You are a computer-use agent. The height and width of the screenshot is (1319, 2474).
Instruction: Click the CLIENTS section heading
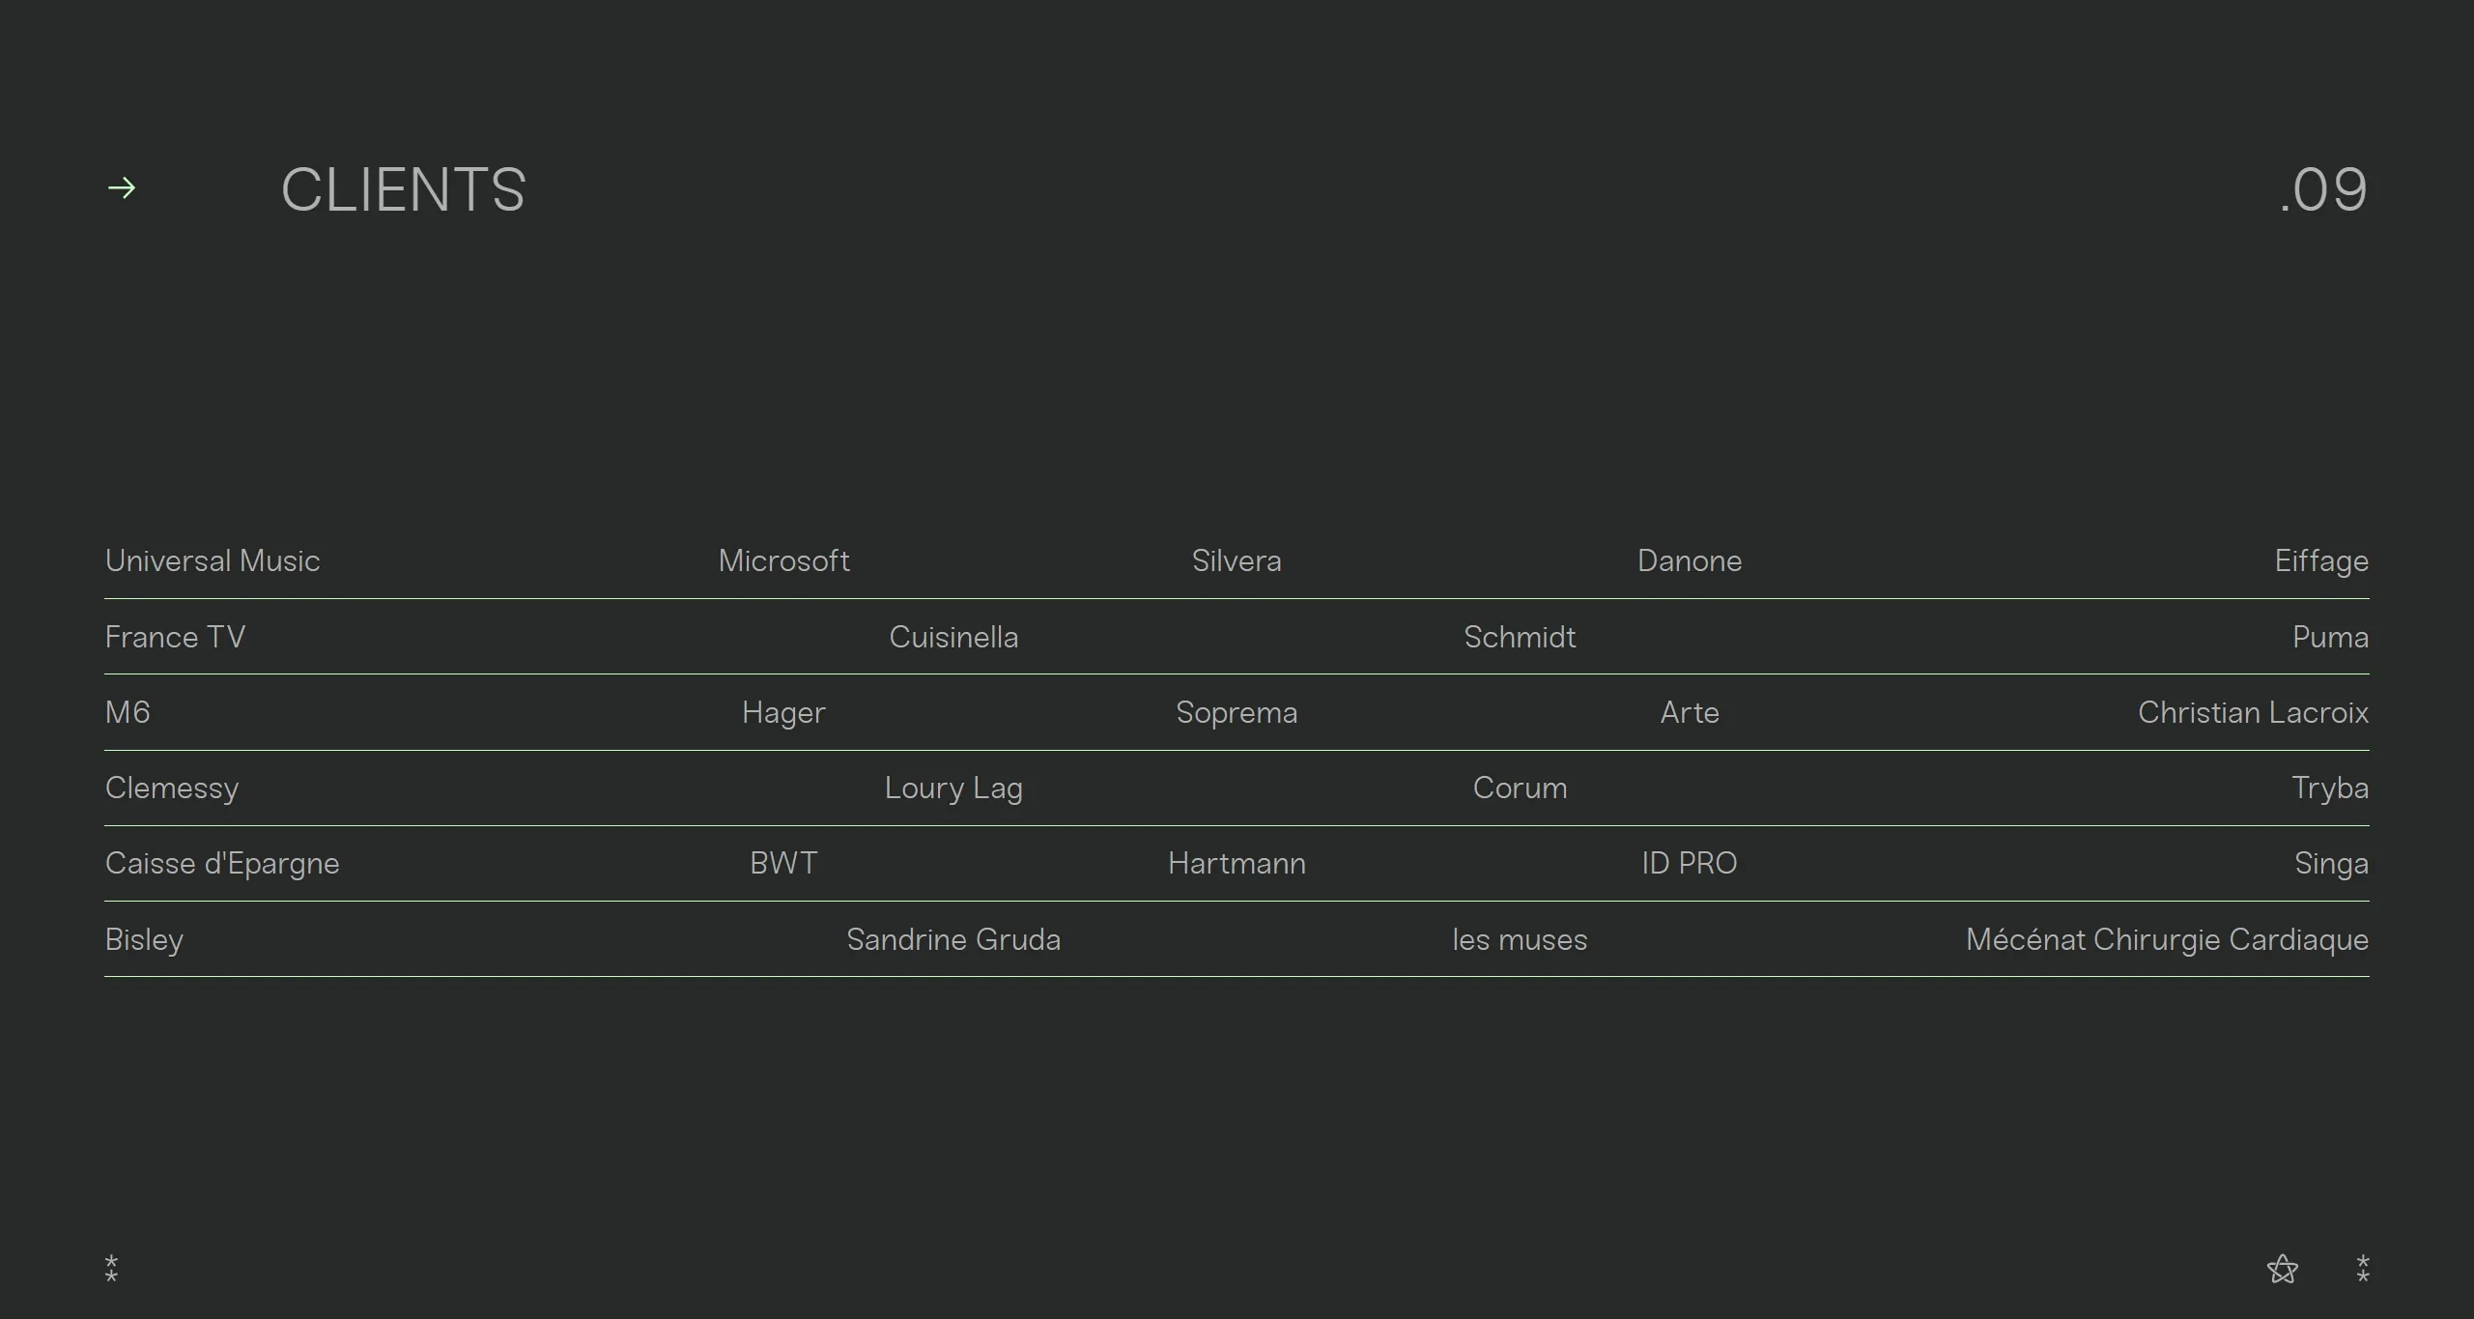[x=403, y=189]
